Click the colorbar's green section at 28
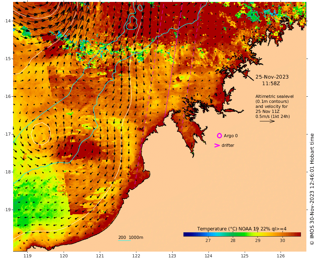The height and width of the screenshot is (262, 316). [x=233, y=234]
